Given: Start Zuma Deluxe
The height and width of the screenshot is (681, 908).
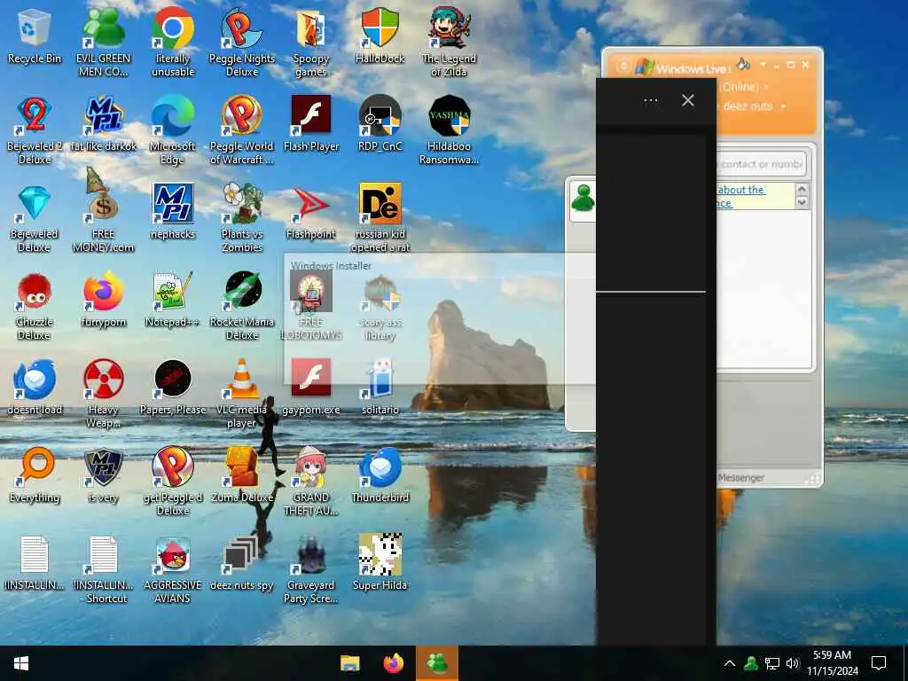Looking at the screenshot, I should 242,475.
